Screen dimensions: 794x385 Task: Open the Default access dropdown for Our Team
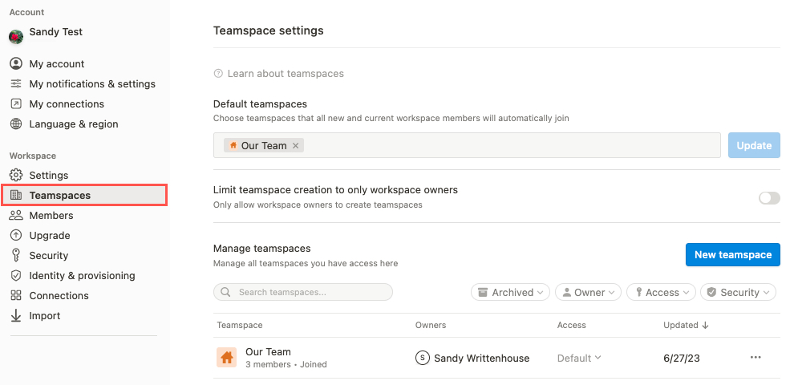[x=579, y=359]
